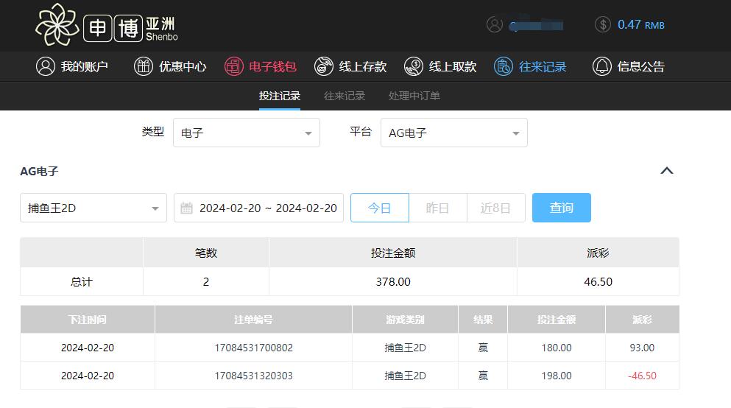Select the 昨日 date filter
The image size is (731, 408).
coord(438,208)
